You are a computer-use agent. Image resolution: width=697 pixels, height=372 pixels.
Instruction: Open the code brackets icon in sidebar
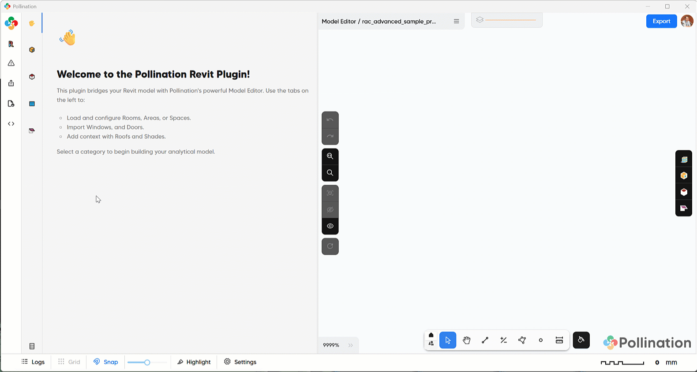pos(11,124)
